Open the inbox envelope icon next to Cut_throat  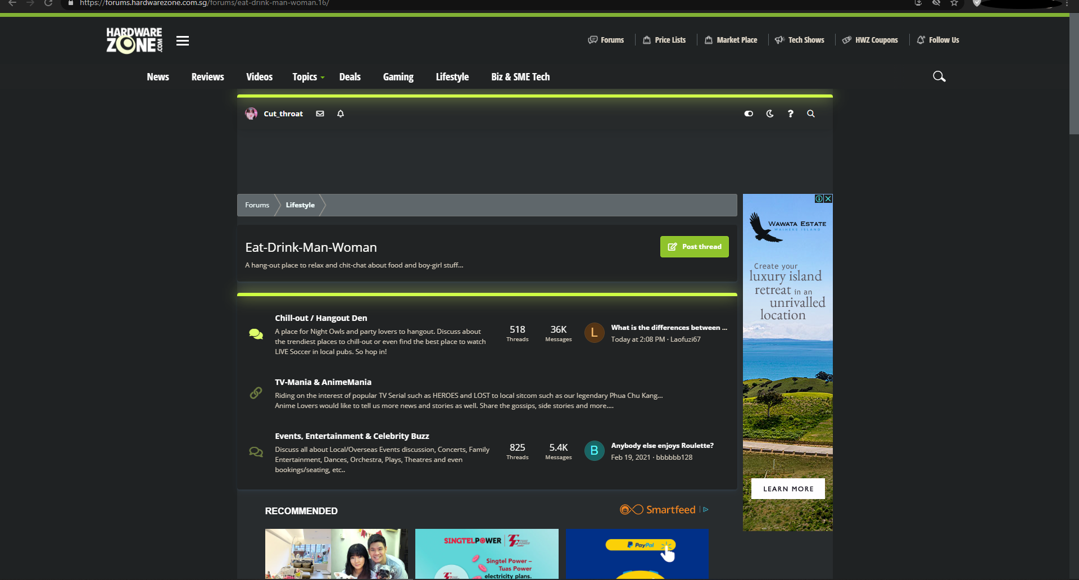320,114
